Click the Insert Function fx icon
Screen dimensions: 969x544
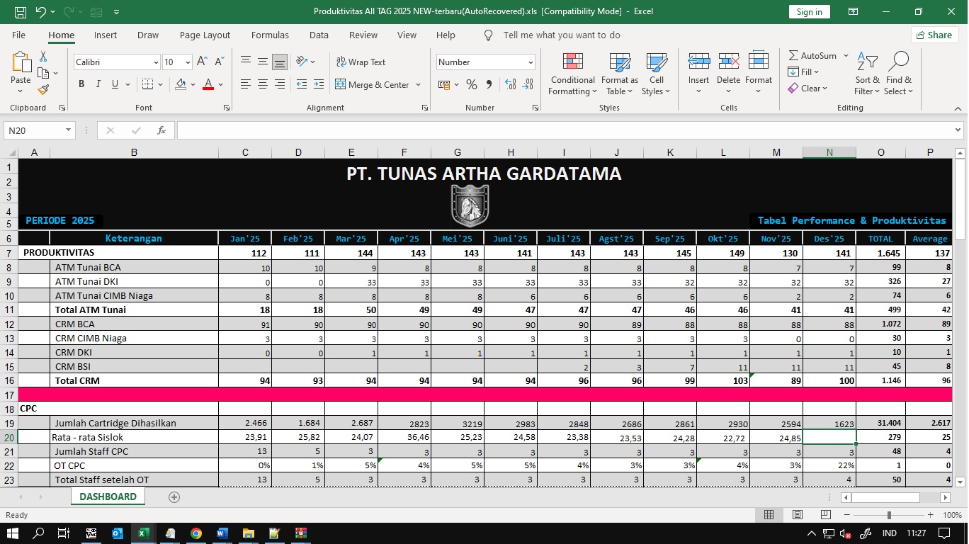click(x=161, y=130)
